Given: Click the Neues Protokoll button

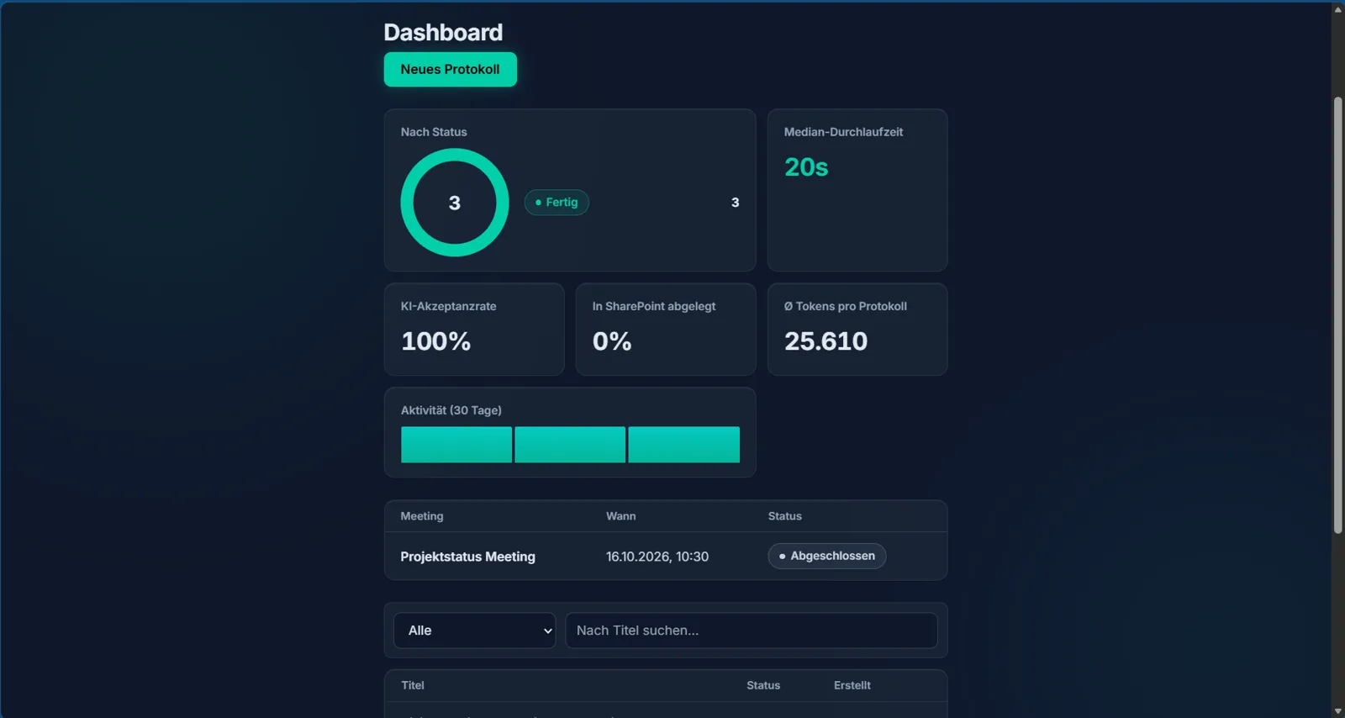Looking at the screenshot, I should point(450,69).
